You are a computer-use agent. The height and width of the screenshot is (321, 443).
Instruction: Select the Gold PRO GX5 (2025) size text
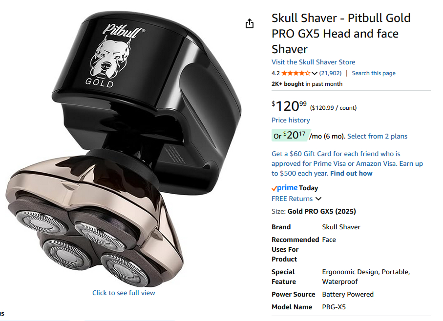[x=321, y=211]
